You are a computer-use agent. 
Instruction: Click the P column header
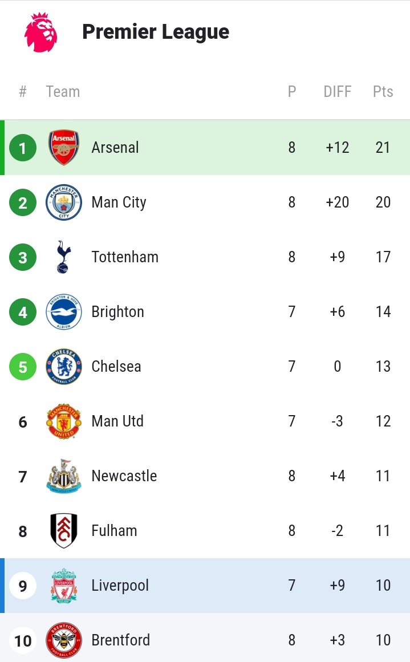(292, 92)
